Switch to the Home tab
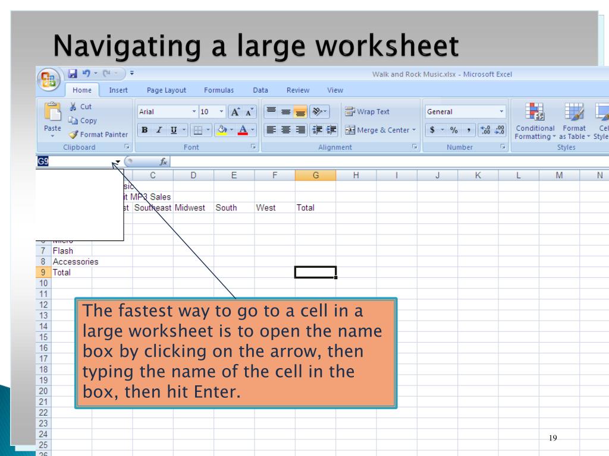Viewport: 609px width, 456px height. pyautogui.click(x=82, y=90)
